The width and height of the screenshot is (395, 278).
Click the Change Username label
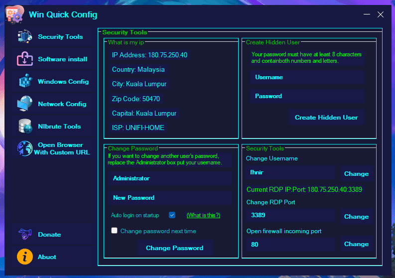tap(272, 158)
